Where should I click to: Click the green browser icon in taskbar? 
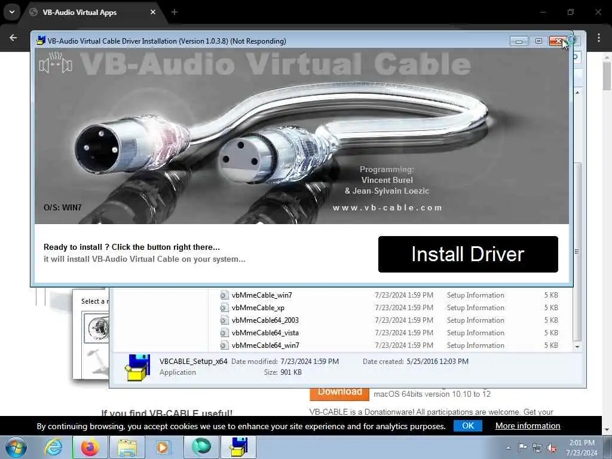tap(201, 447)
